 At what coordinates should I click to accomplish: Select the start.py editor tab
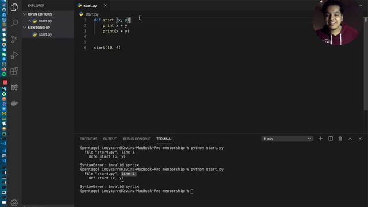click(90, 5)
